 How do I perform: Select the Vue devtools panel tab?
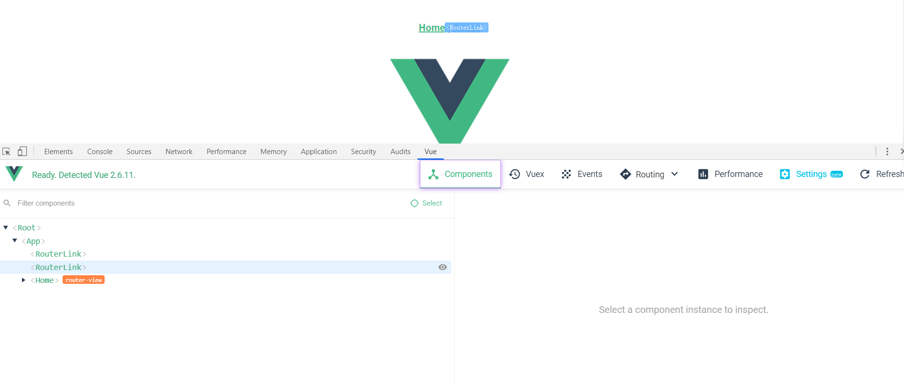pyautogui.click(x=430, y=152)
